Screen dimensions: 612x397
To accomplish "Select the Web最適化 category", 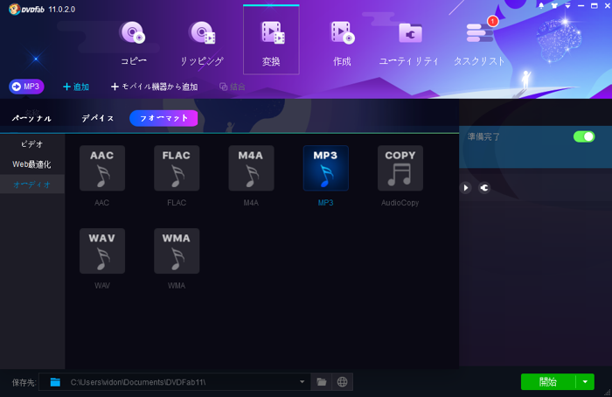I will (x=32, y=164).
